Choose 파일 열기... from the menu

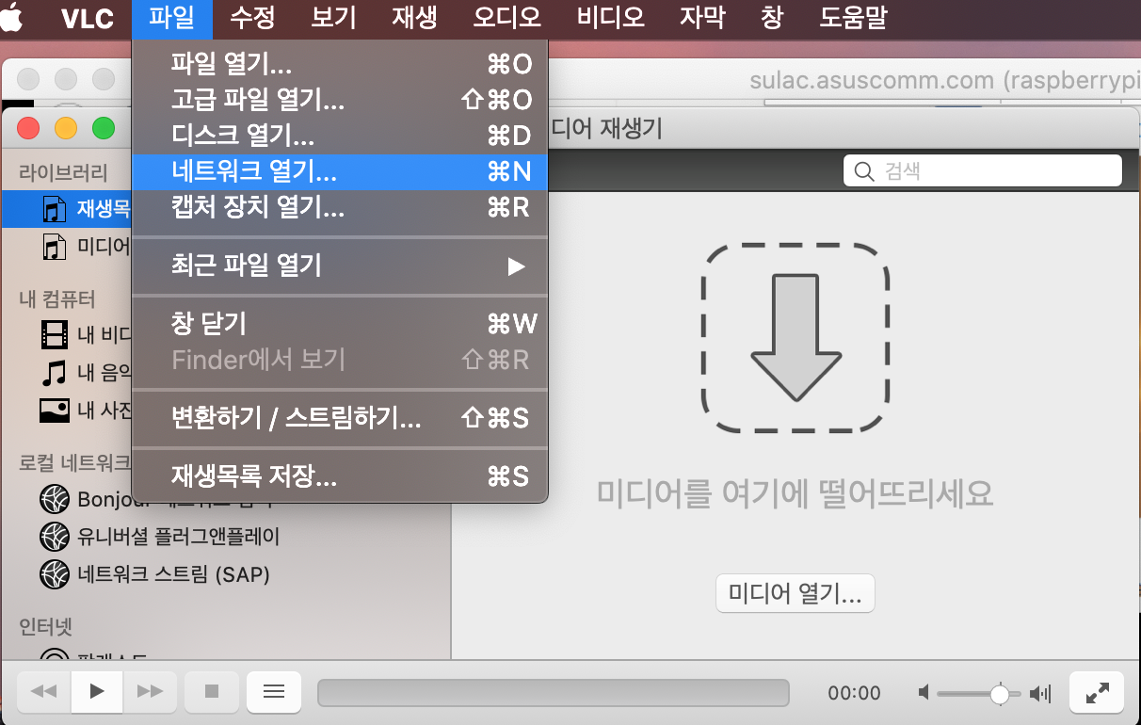(x=340, y=64)
